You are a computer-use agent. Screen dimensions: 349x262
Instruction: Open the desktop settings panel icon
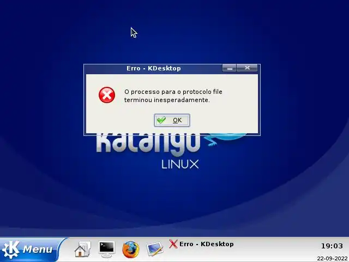(x=155, y=249)
